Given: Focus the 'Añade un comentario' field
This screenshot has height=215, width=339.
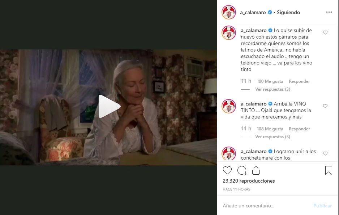Looking at the screenshot, I should [x=266, y=206].
